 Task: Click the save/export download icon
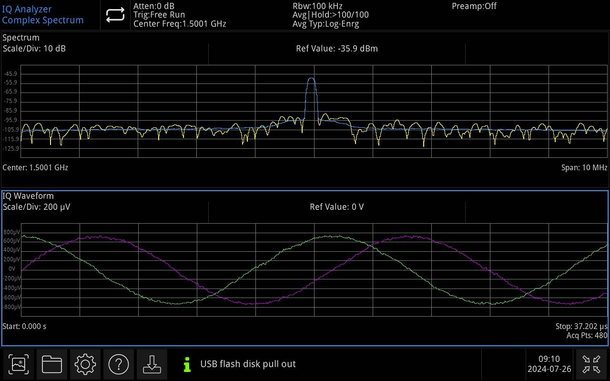tap(152, 364)
